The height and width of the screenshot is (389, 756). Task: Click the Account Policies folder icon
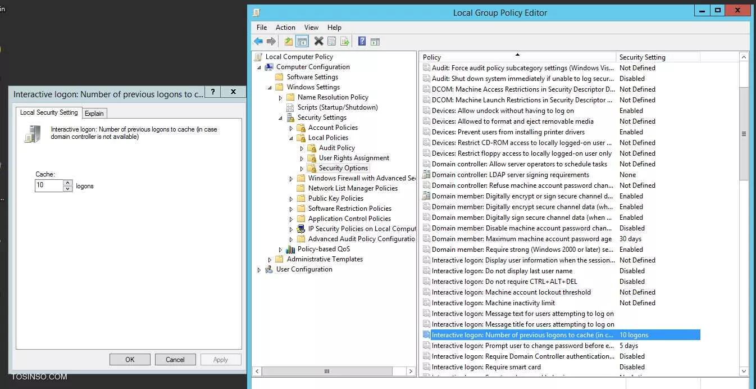(x=301, y=128)
